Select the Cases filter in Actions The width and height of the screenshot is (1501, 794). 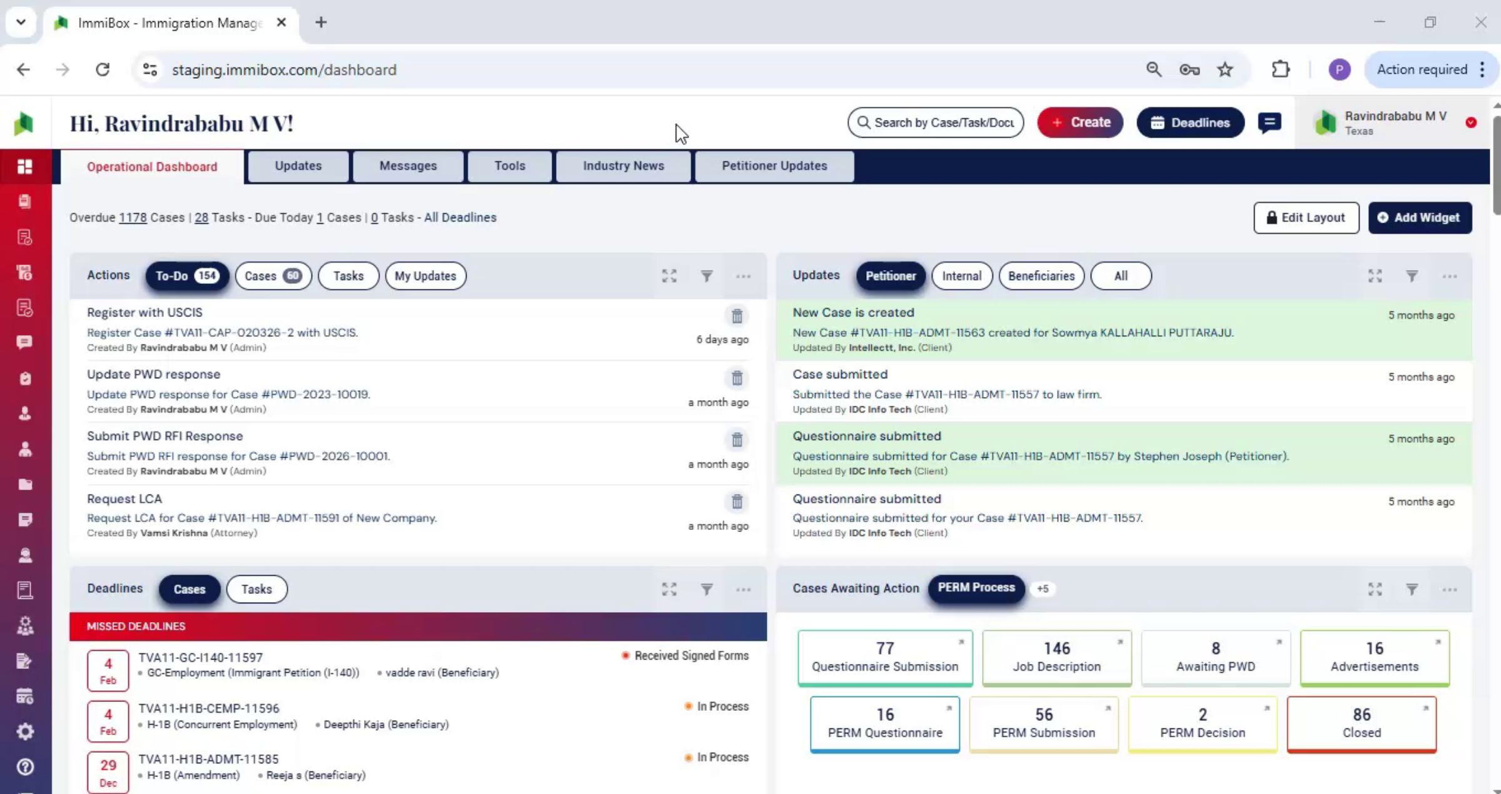click(273, 276)
